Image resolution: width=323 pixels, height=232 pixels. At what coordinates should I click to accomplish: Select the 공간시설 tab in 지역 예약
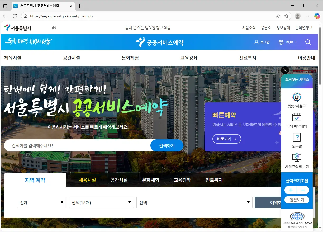(x=119, y=180)
